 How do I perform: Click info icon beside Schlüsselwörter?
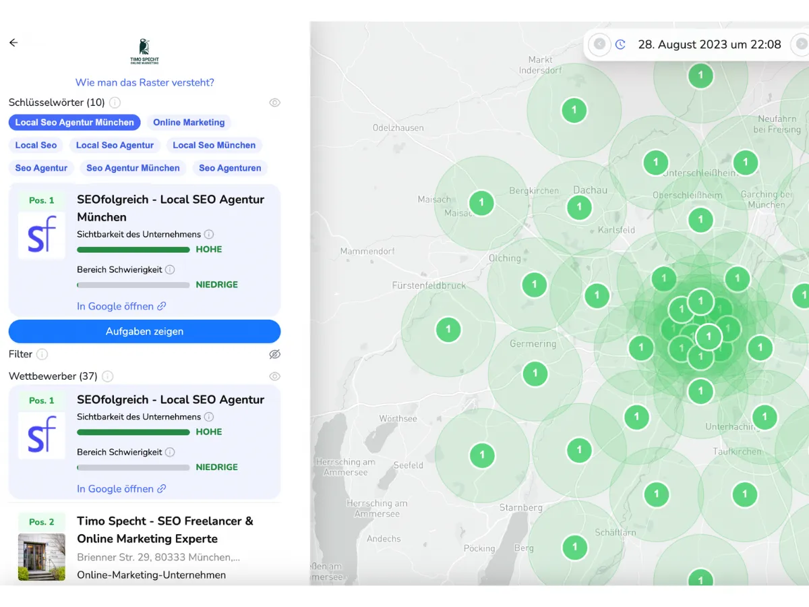(115, 103)
